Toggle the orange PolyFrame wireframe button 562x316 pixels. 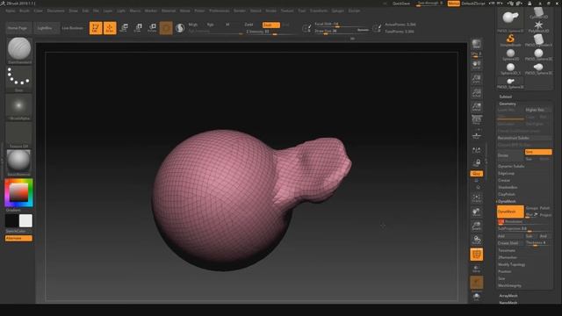click(476, 255)
